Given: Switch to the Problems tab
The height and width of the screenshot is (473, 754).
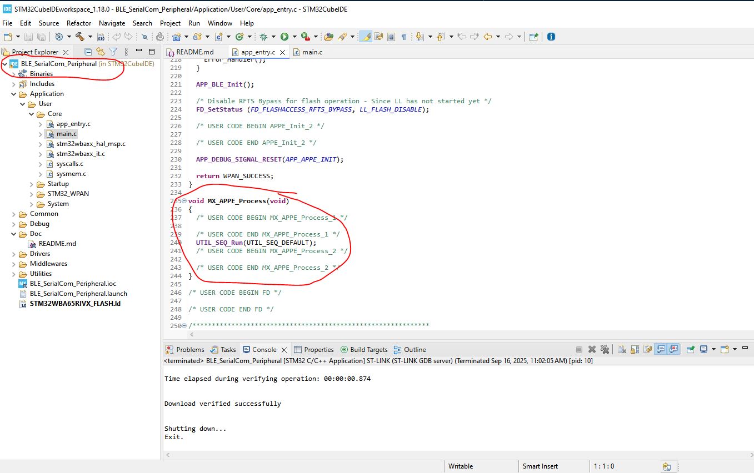Looking at the screenshot, I should [185, 350].
